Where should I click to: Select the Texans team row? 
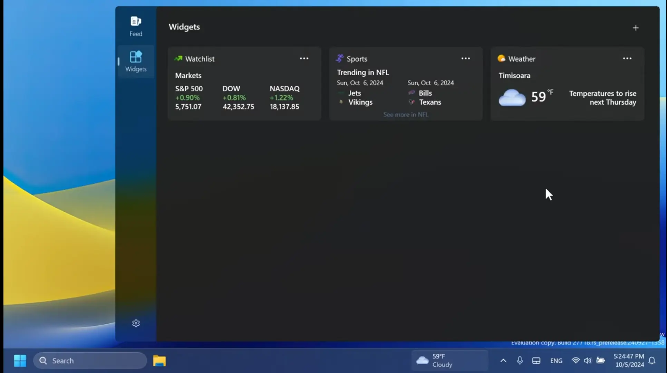[425, 102]
